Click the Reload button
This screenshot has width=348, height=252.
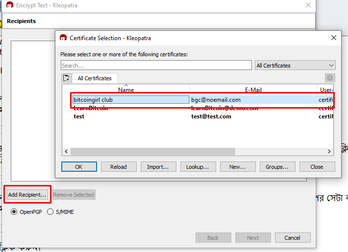coord(119,167)
